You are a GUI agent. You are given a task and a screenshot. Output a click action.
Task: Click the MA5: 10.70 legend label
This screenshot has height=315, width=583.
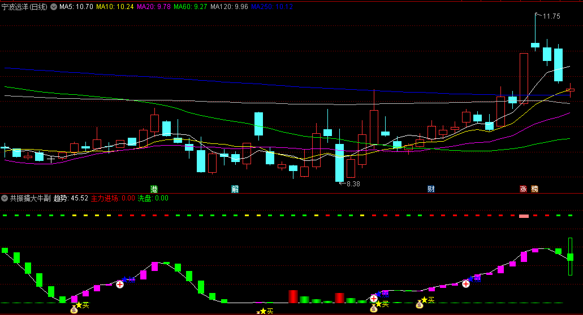(x=76, y=7)
